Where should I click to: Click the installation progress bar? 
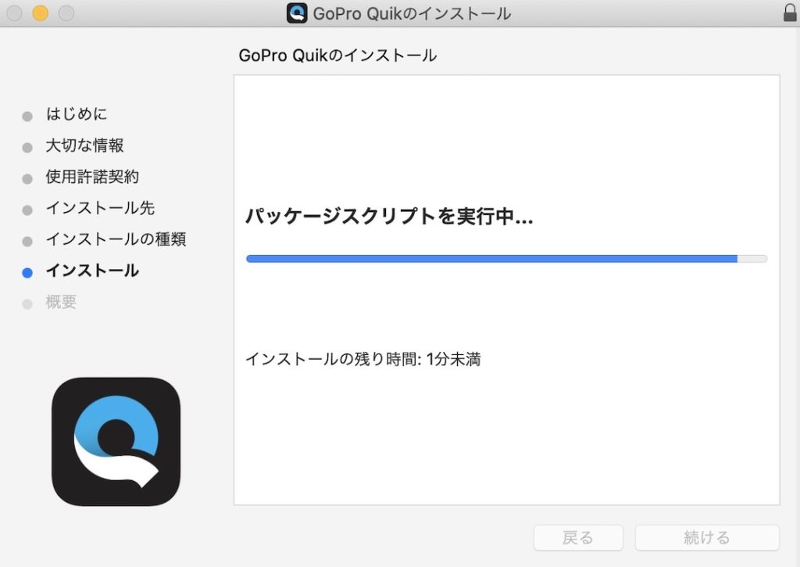click(x=505, y=258)
